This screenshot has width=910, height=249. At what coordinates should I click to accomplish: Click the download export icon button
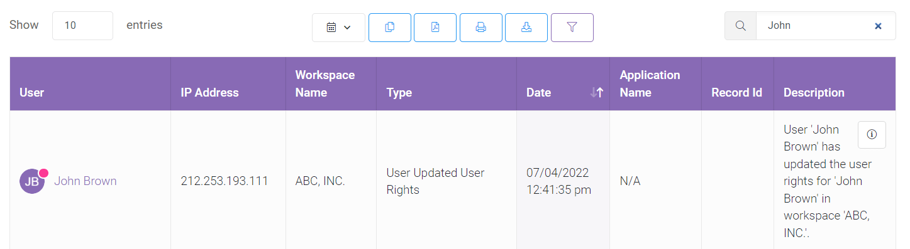click(x=526, y=28)
